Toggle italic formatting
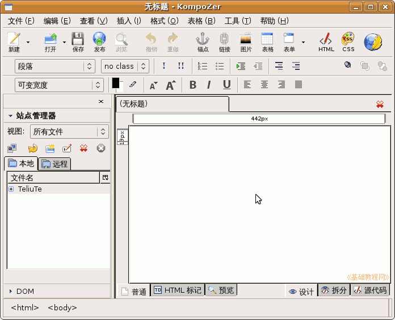Viewport: 395px width, 320px height. tap(209, 85)
